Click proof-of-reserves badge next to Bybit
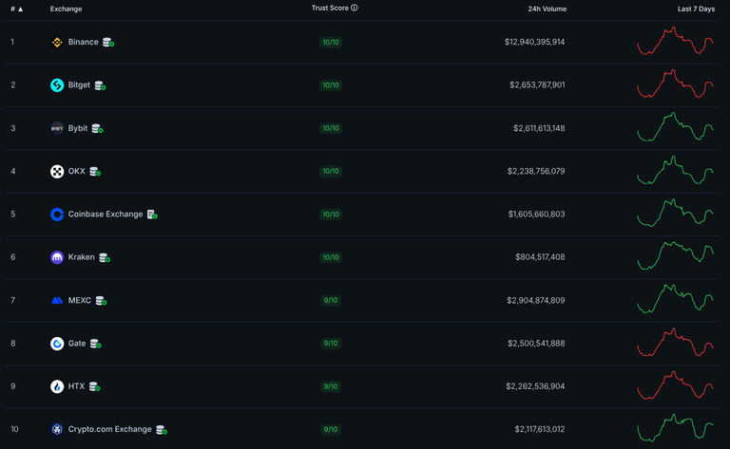 pyautogui.click(x=97, y=129)
